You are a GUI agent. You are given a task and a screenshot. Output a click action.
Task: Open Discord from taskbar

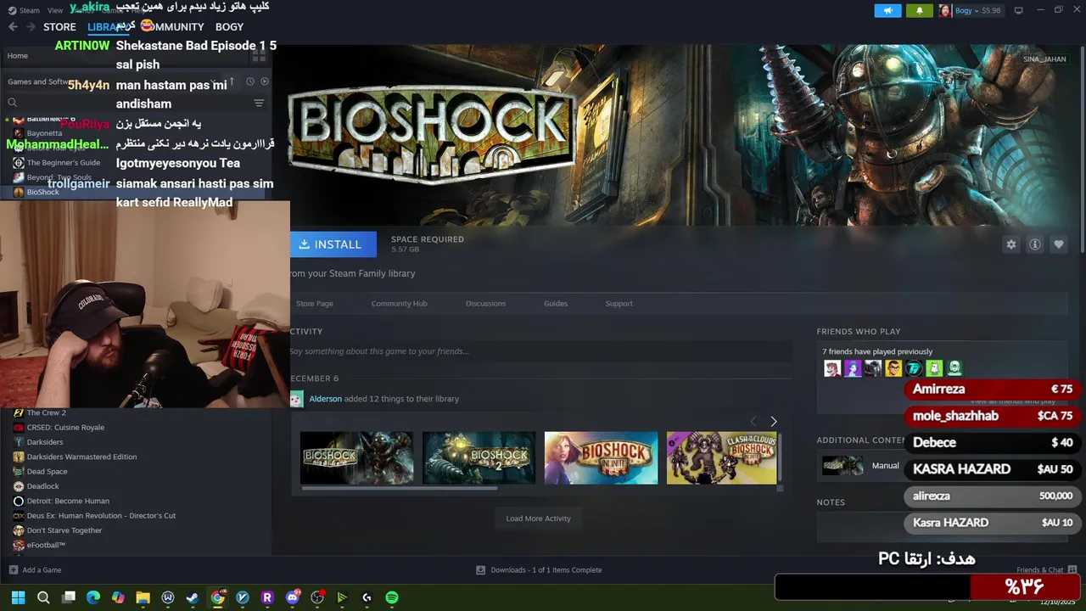[x=294, y=597]
